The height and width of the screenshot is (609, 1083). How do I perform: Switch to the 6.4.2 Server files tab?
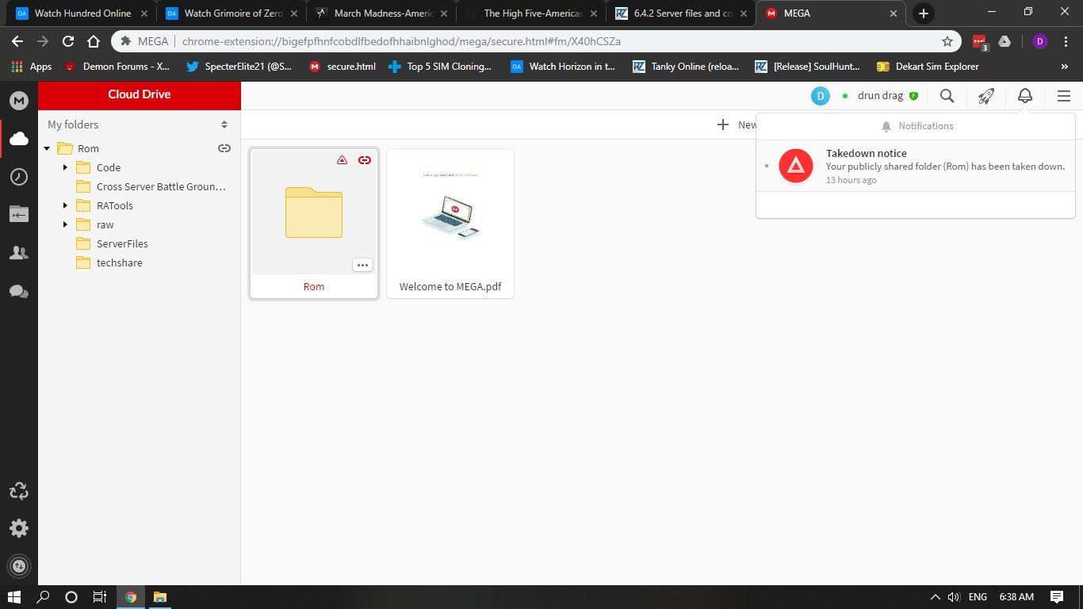[680, 13]
